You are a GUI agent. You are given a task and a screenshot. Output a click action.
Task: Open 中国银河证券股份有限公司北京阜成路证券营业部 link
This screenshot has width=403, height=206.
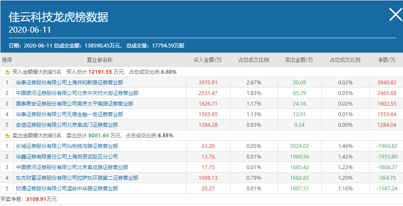tap(72, 167)
